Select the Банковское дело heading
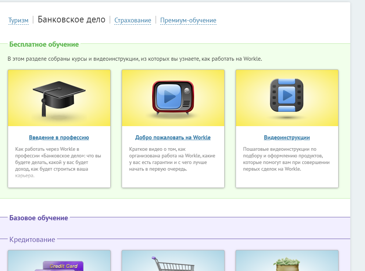The width and height of the screenshot is (365, 271). [72, 20]
